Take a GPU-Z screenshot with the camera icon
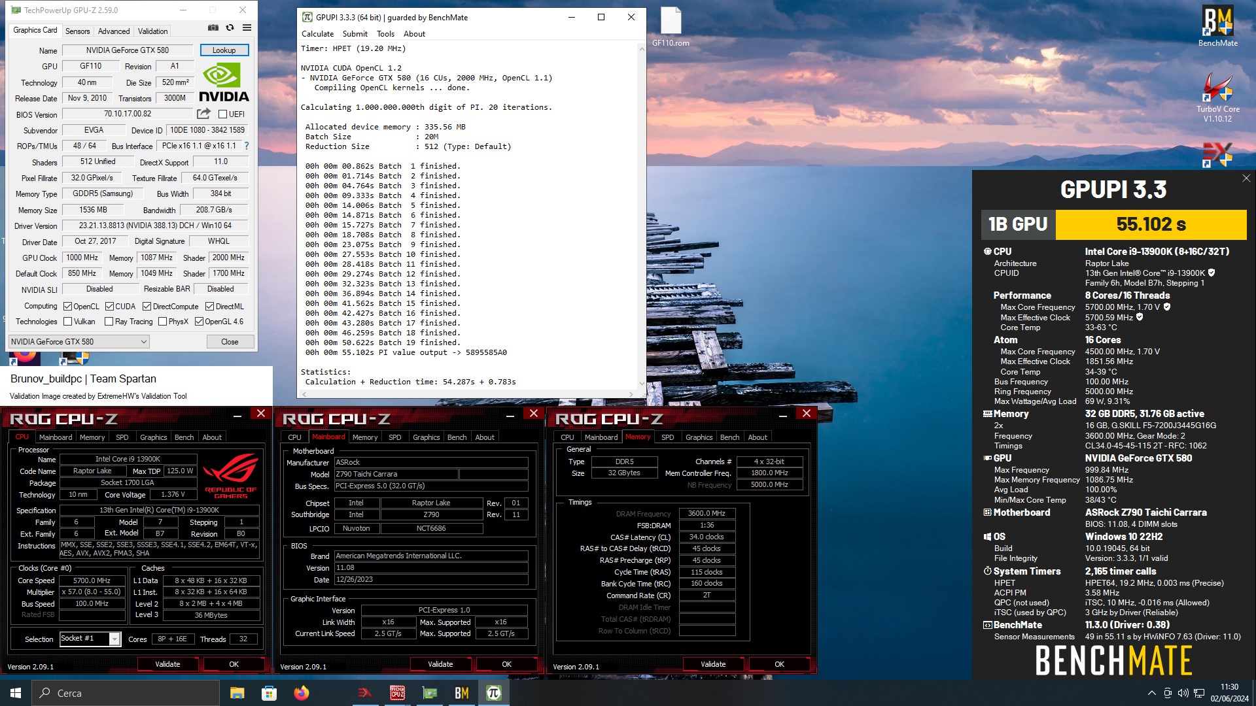The height and width of the screenshot is (706, 1256). 213,28
